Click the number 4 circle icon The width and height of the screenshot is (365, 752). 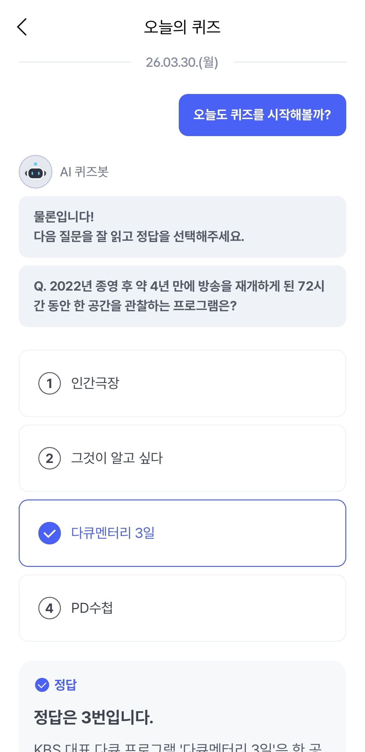tap(49, 608)
